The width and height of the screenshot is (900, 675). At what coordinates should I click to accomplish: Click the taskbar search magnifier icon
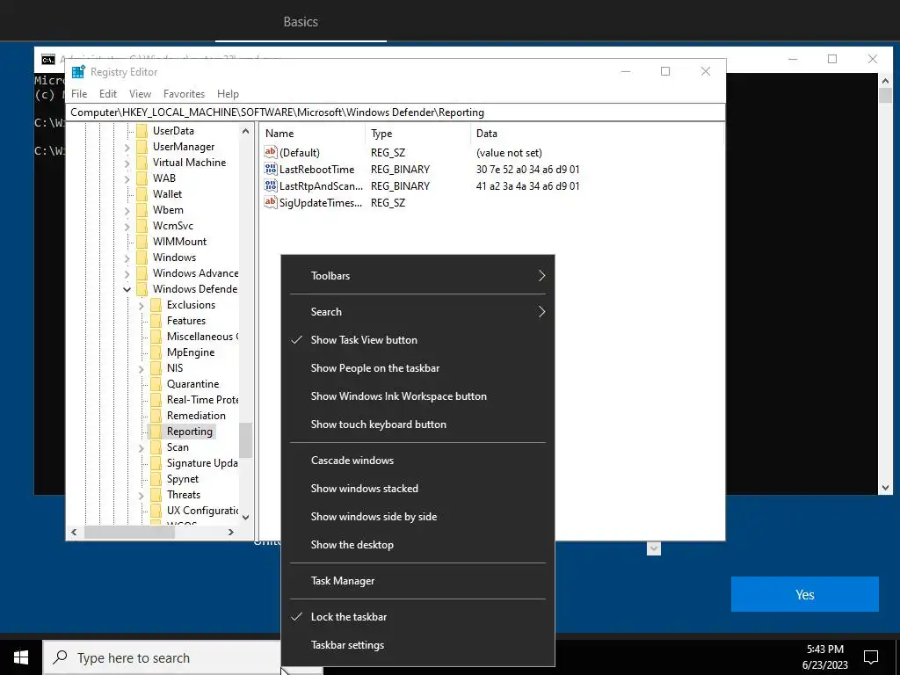coord(61,657)
